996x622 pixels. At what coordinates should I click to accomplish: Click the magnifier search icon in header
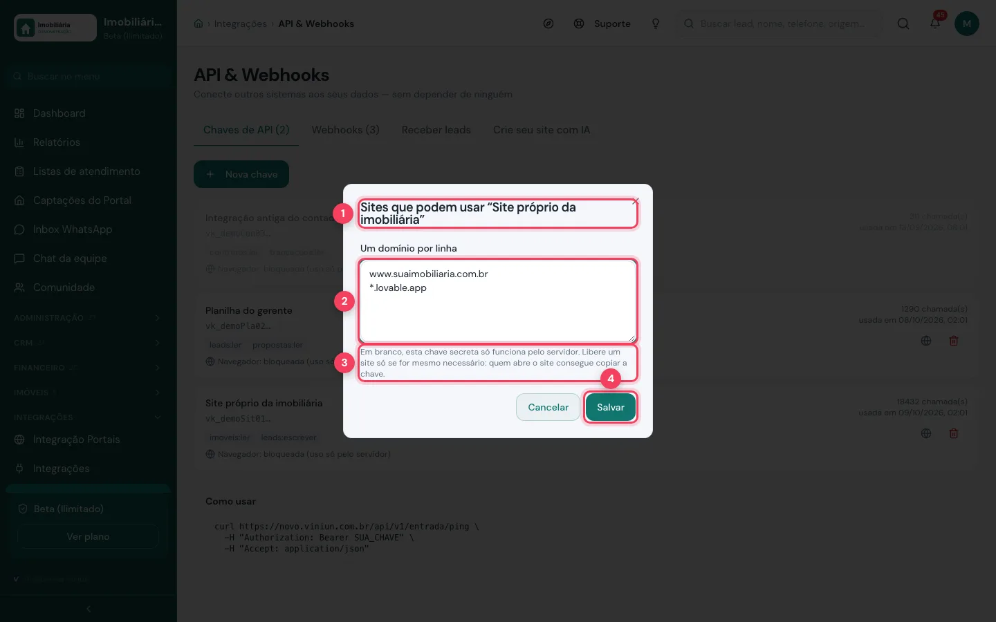coord(903,23)
